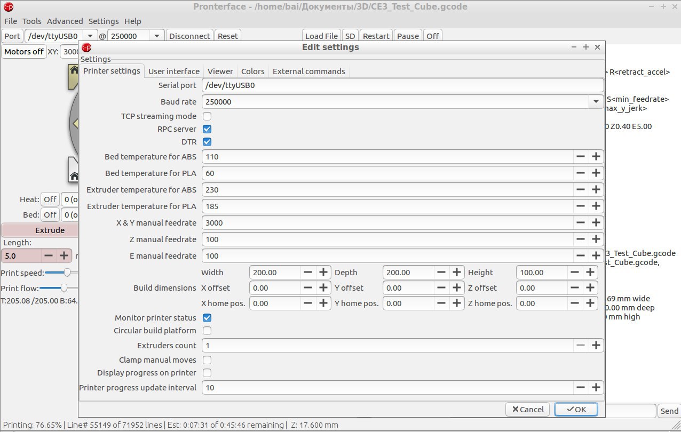Select the Printer settings tab
The height and width of the screenshot is (432, 681).
(x=112, y=71)
